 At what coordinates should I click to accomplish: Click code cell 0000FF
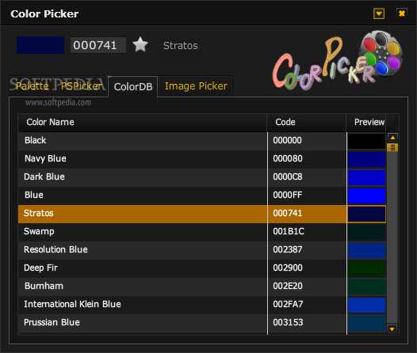click(307, 195)
